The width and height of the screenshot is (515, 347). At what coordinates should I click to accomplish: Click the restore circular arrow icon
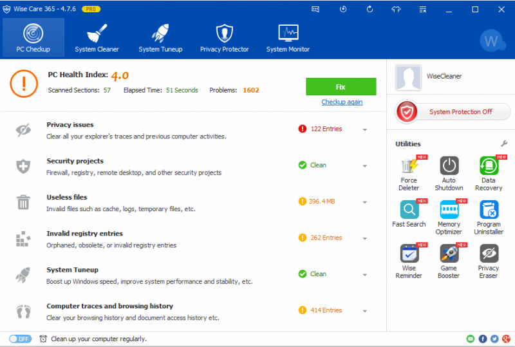click(x=370, y=9)
